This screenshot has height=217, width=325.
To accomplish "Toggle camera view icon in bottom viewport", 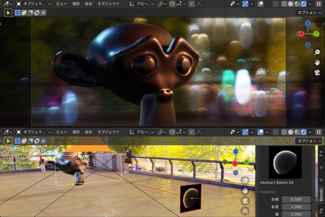I will (245, 201).
